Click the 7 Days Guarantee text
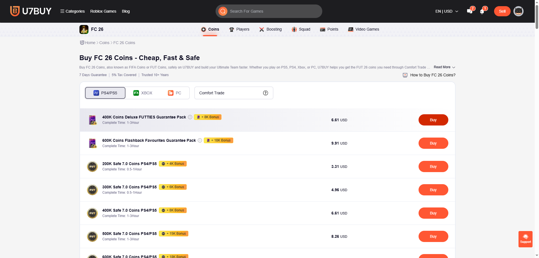This screenshot has width=539, height=258. pos(93,75)
